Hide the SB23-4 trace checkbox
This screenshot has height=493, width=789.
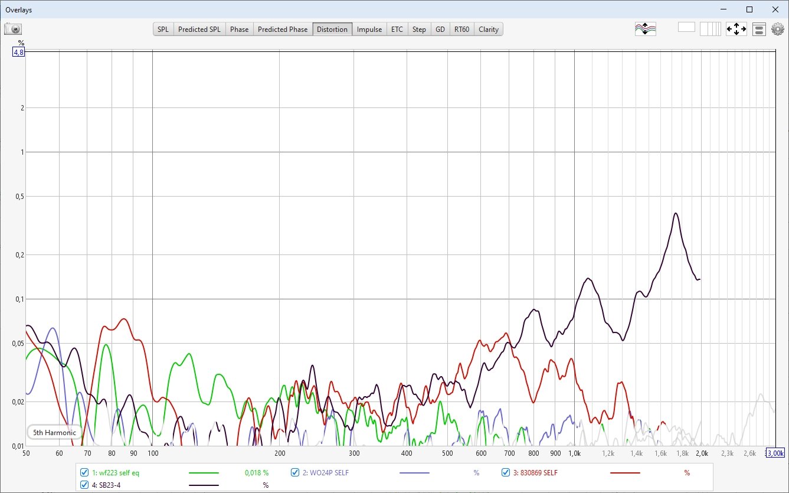point(84,485)
